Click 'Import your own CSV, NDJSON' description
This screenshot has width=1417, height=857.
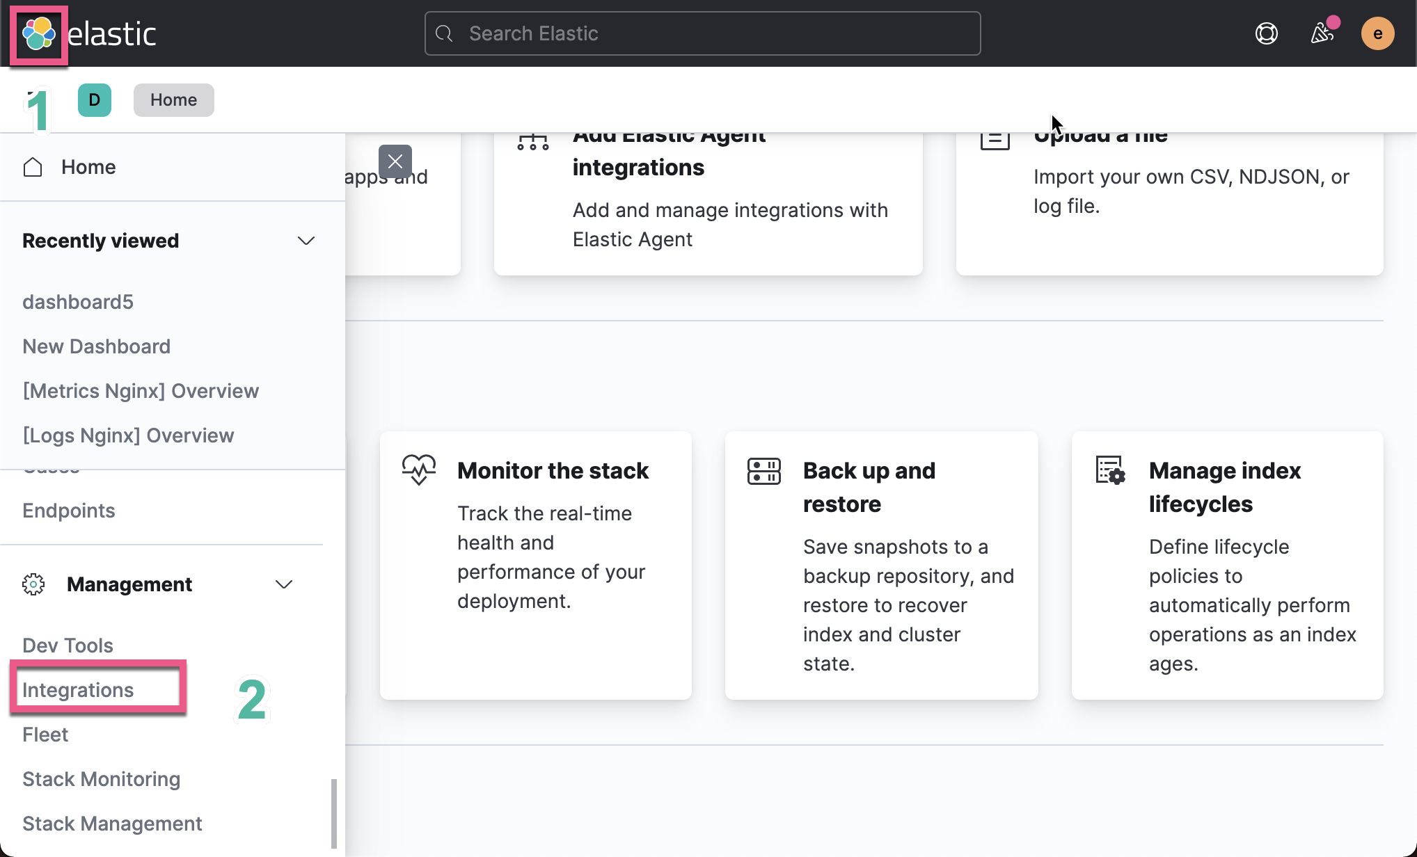[1192, 191]
